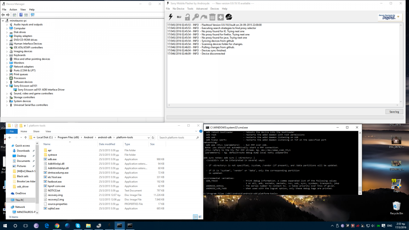Click the plus icon in Flashtool toolbar
The height and width of the screenshot is (230, 409).
pos(221,17)
